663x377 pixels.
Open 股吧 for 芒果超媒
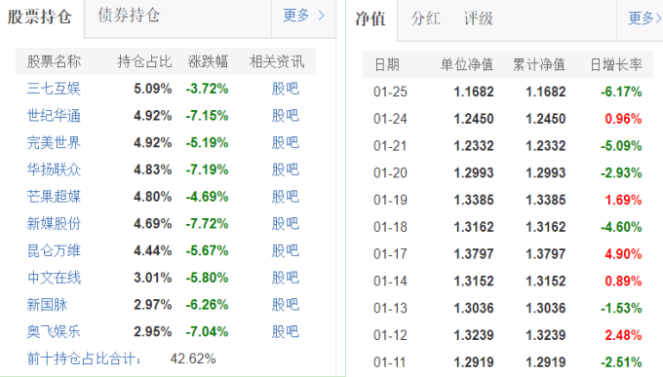(286, 197)
